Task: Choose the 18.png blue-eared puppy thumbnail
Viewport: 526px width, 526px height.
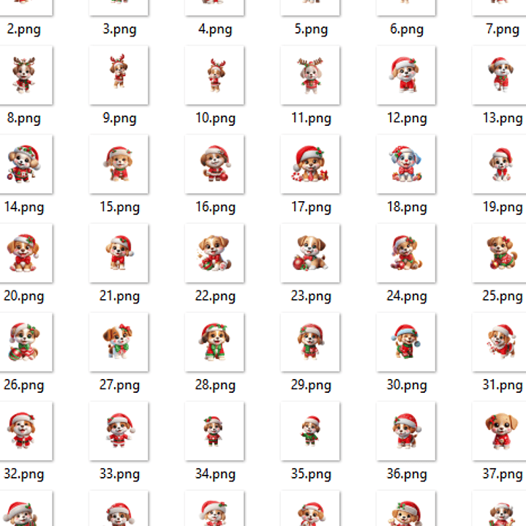Action: tap(406, 164)
